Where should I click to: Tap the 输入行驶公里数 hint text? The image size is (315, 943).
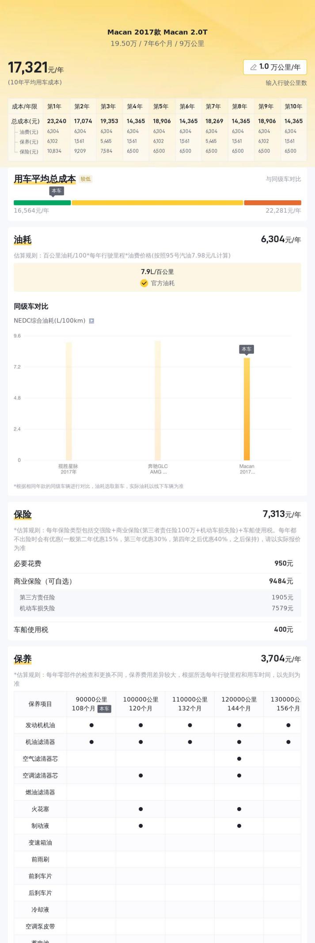tap(286, 83)
